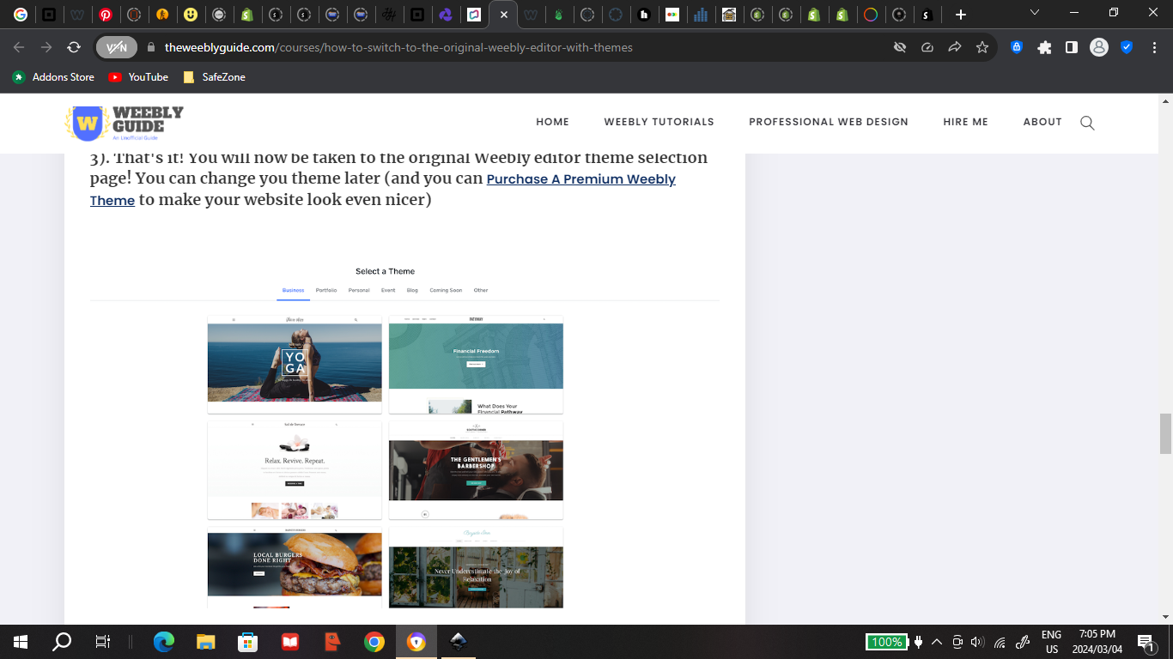Switch to the purple triangle icon tab
The image size is (1173, 659).
click(x=446, y=15)
